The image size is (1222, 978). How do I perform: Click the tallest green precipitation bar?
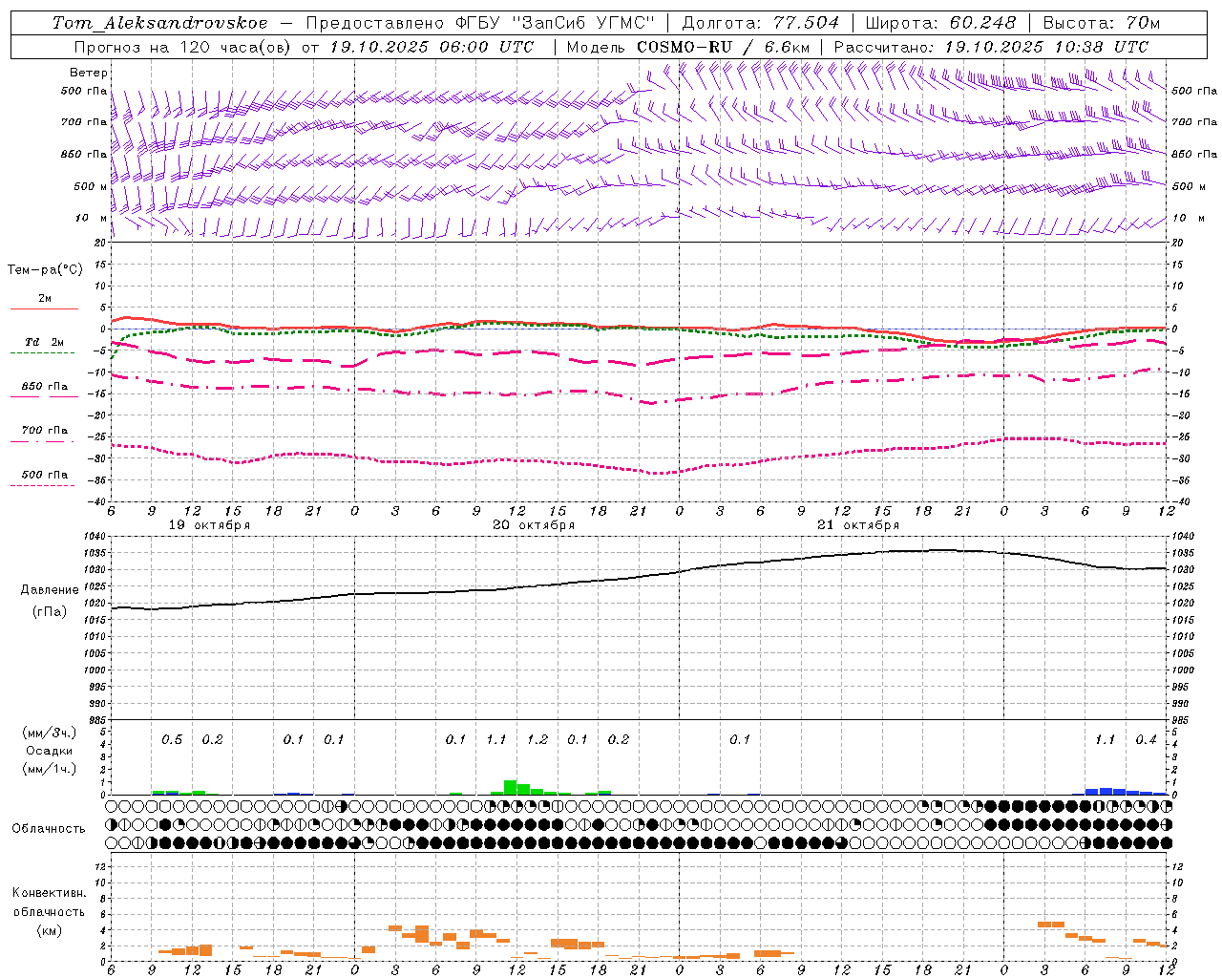(511, 787)
